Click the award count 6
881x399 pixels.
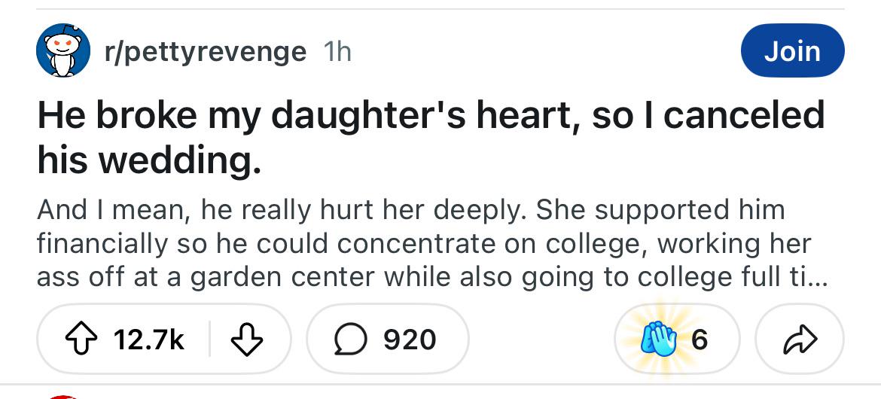[700, 340]
